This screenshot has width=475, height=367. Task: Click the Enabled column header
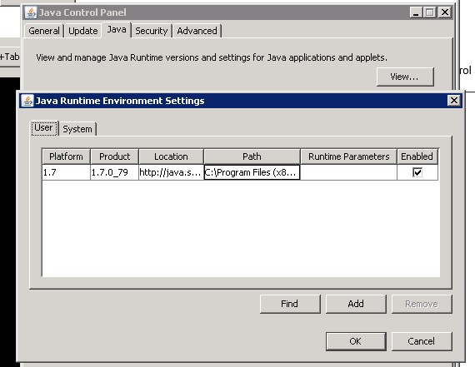(x=417, y=156)
